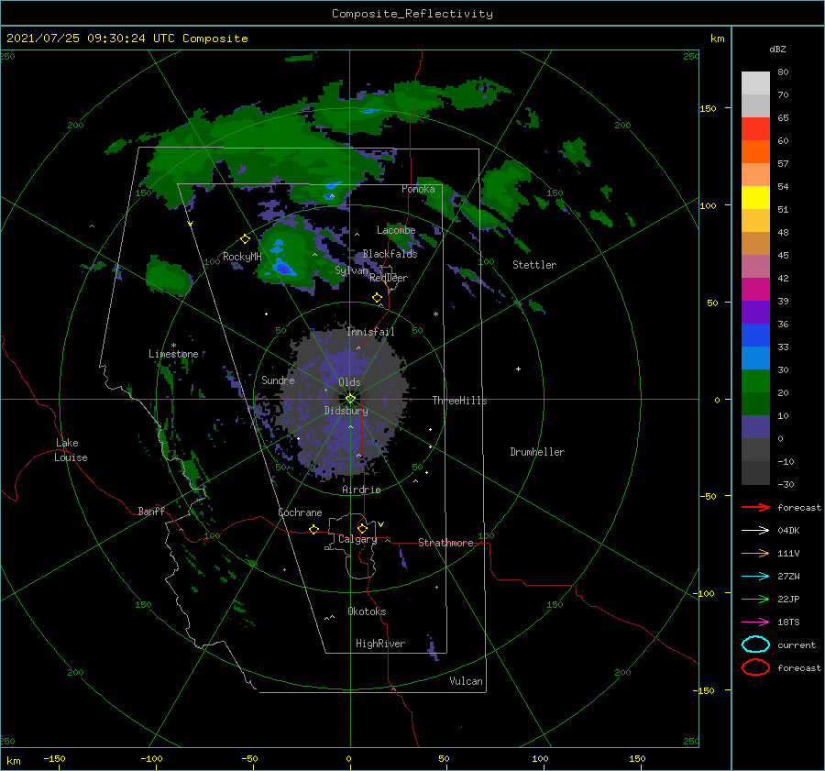Image resolution: width=825 pixels, height=771 pixels.
Task: Select the Drumheller label
Action: (x=537, y=452)
